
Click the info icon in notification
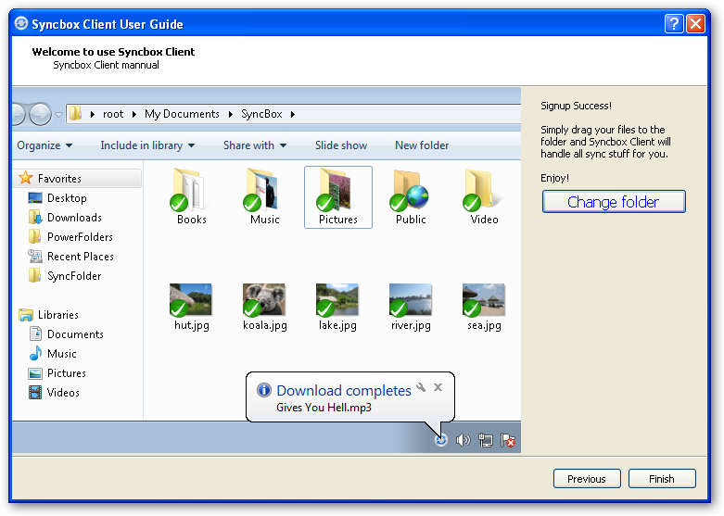(x=263, y=390)
